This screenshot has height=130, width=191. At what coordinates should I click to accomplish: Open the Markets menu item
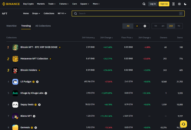pyautogui.click(x=41, y=4)
